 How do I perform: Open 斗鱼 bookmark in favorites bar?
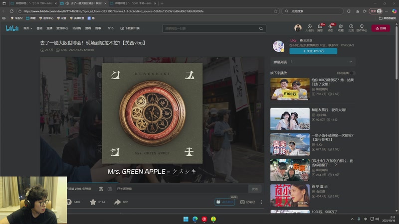[x=17, y=18]
